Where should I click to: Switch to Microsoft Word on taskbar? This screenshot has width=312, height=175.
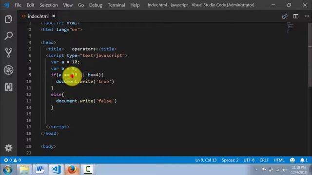40,170
